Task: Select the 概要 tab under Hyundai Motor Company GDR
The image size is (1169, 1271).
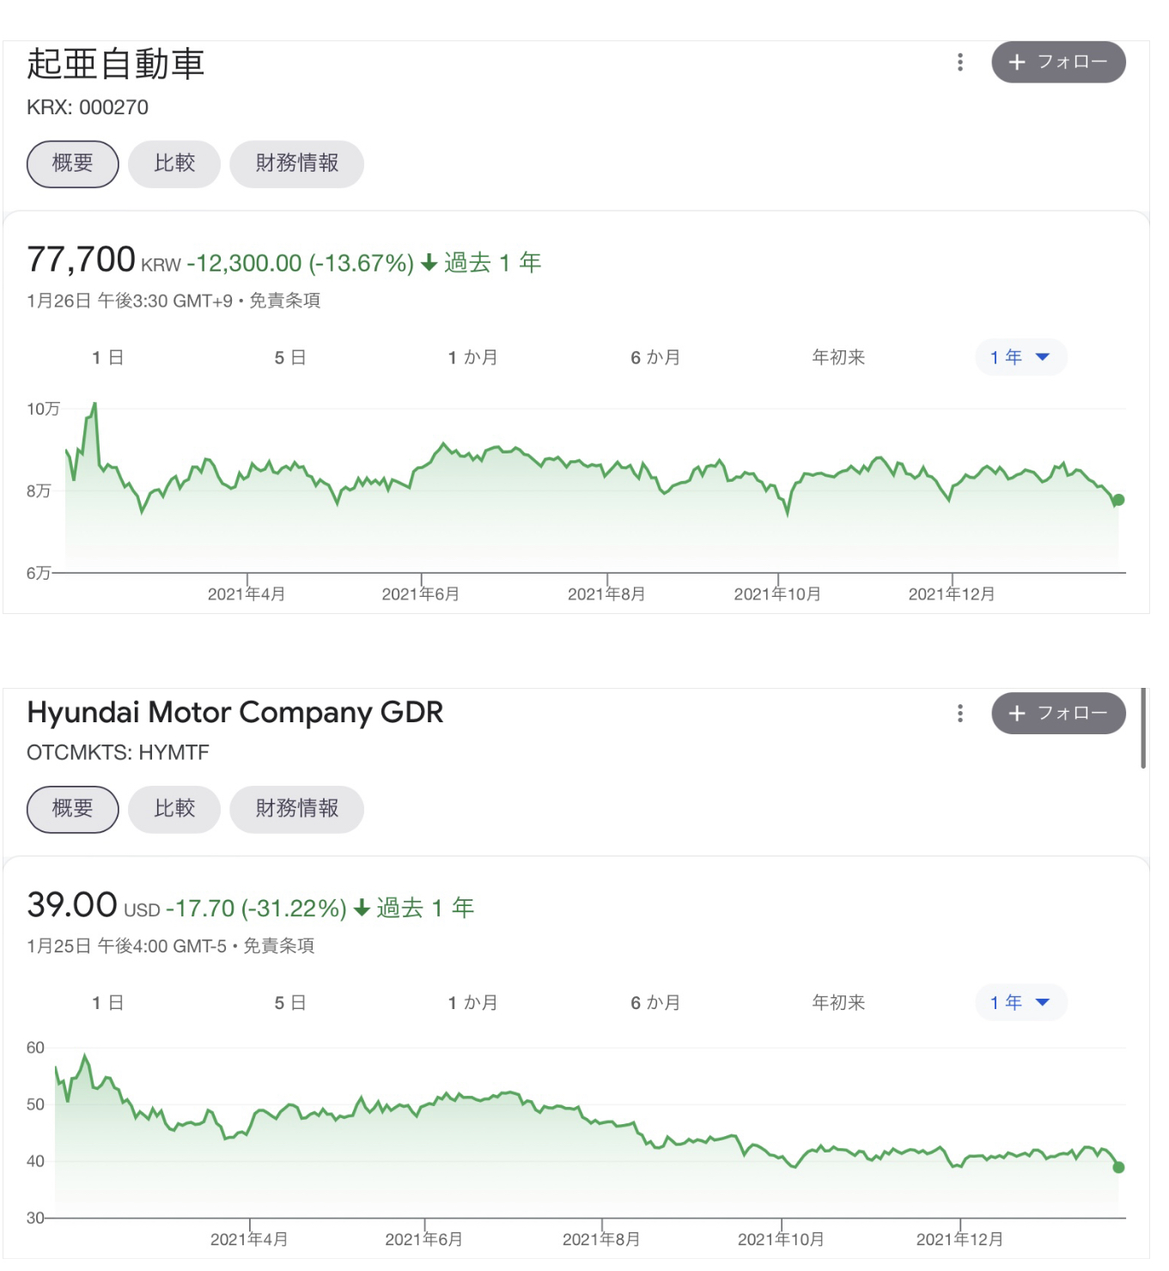Action: pyautogui.click(x=73, y=809)
